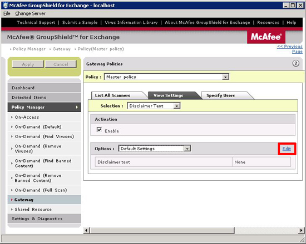
Task: Click the Gateway breadcrumb
Action: point(61,49)
